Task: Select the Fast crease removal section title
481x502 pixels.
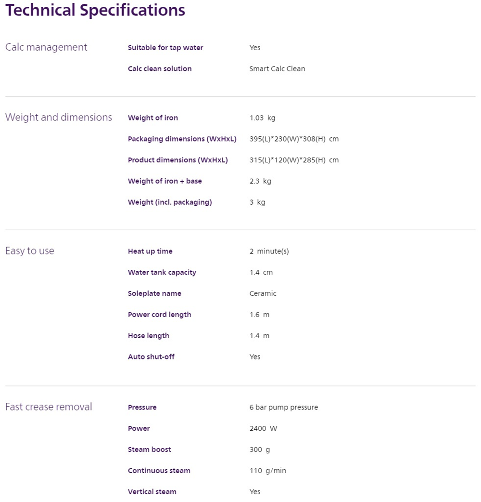Action: [49, 407]
